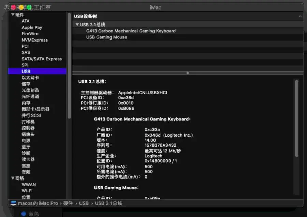Click the yellow minimize window button
The height and width of the screenshot is (217, 307).
click(21, 7)
